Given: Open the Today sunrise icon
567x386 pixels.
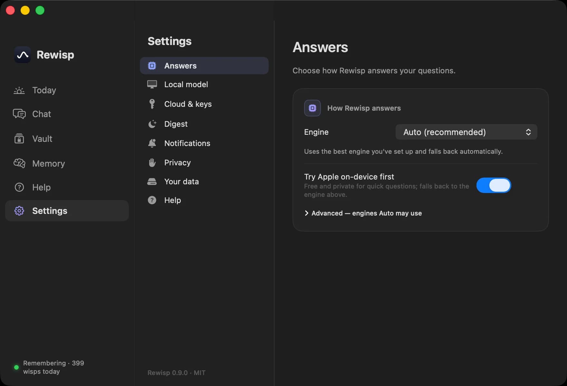Looking at the screenshot, I should point(19,90).
